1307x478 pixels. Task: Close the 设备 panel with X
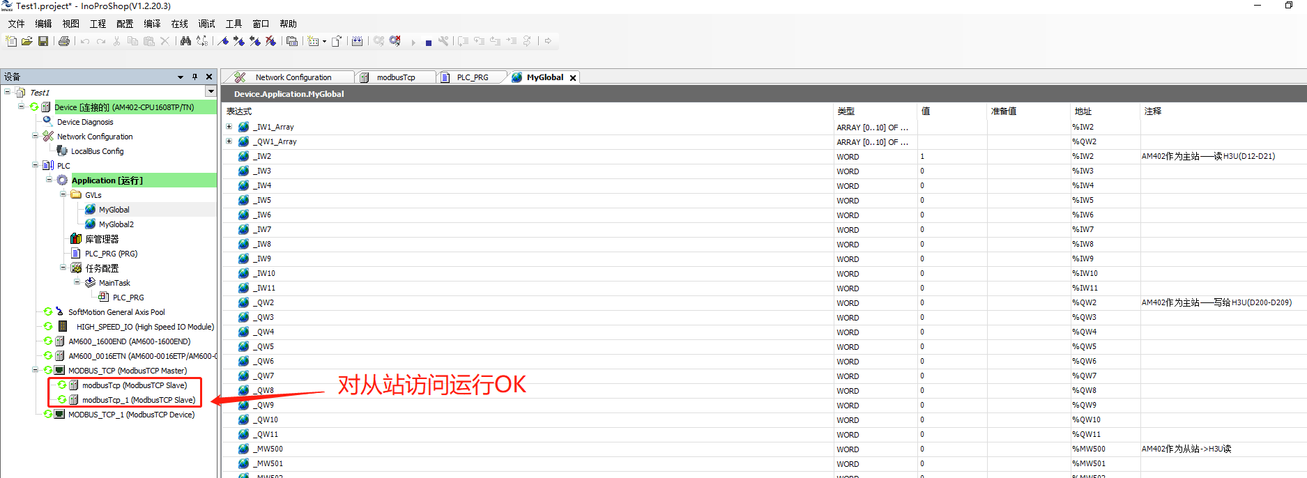(x=209, y=77)
